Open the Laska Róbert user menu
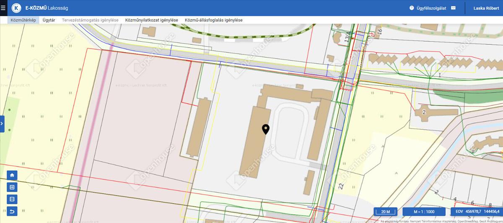Screen dimensions: 503x223 pos(486,8)
